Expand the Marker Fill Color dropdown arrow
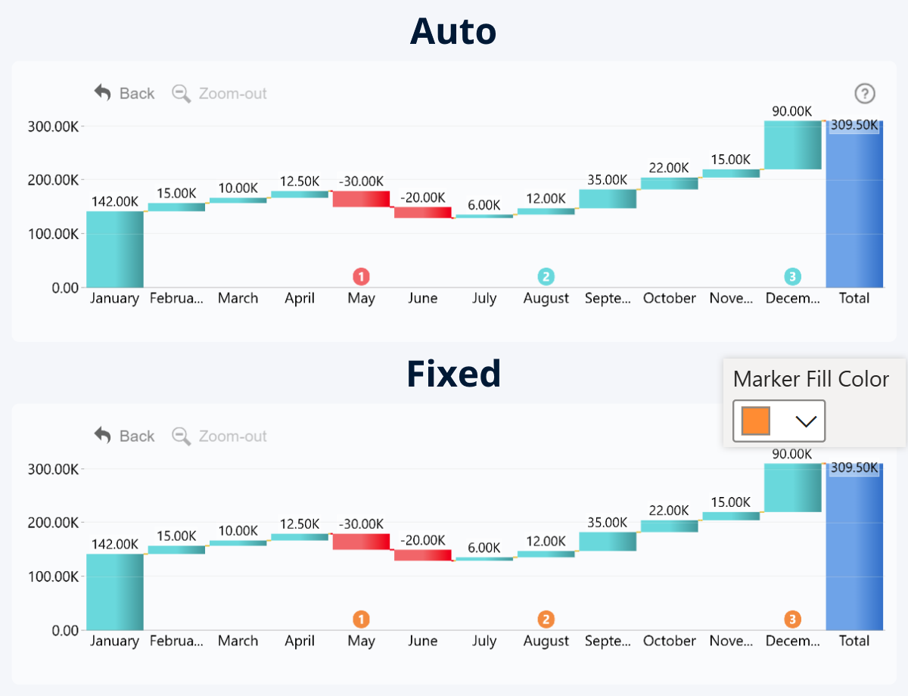Screen dimensions: 908x696 (x=806, y=421)
